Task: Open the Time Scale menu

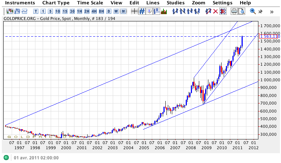Action: [x=90, y=3]
